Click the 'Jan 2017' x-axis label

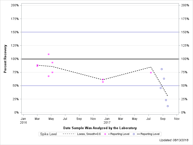tap(107, 121)
